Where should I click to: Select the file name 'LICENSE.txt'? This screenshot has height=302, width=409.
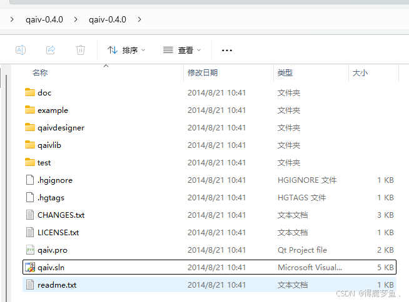click(58, 233)
